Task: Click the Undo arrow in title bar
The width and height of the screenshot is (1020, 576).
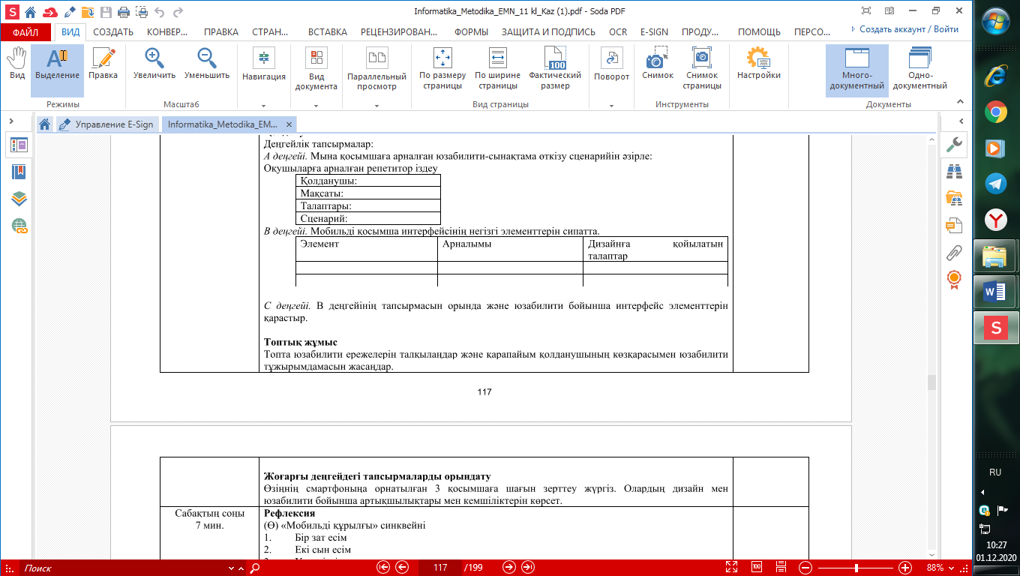Action: 159,12
